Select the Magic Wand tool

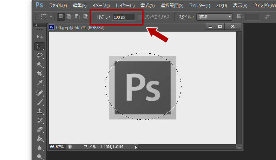pyautogui.click(x=40, y=65)
